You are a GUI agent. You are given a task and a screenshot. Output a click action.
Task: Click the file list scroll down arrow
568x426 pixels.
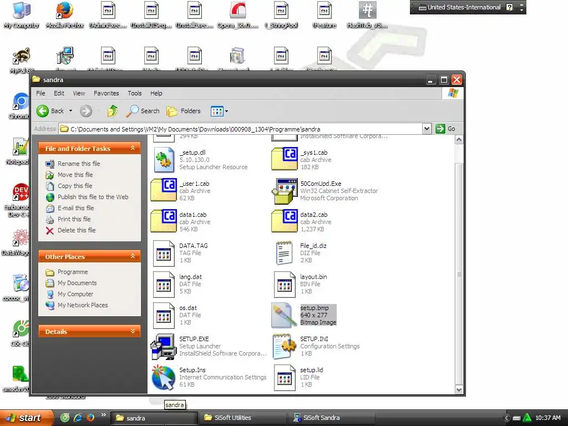[459, 390]
